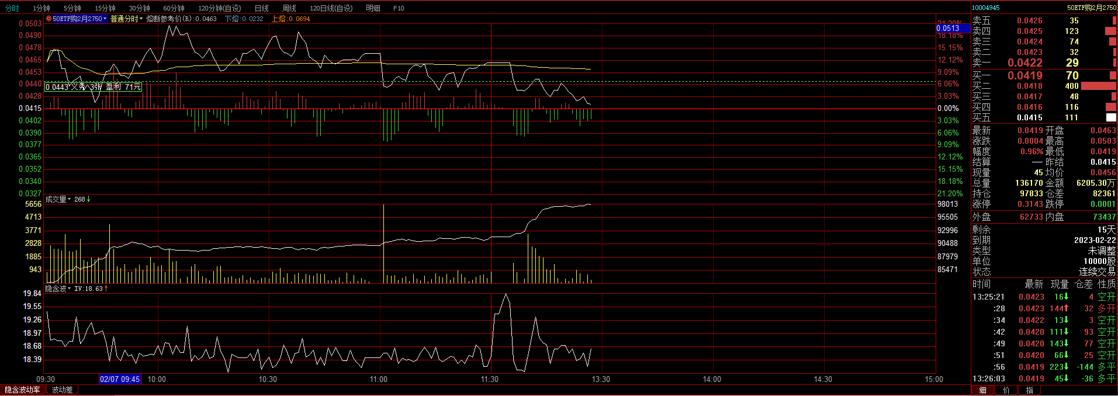Screen dimensions: 1118x396
Task: Click the 02/07 09:45 time marker
Action: 120,379
